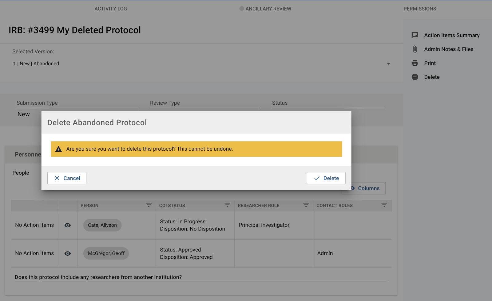492x301 pixels.
Task: Toggle eye icon for McGregor, Geoff row
Action: pos(68,253)
